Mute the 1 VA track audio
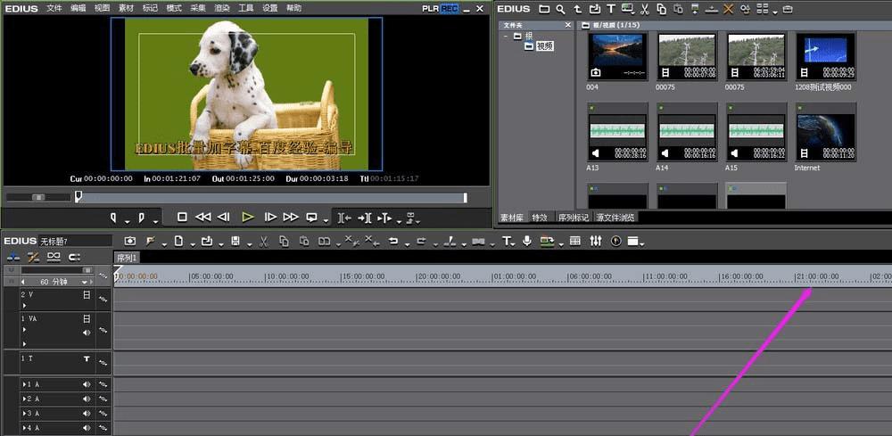The width and height of the screenshot is (892, 436). tap(87, 333)
